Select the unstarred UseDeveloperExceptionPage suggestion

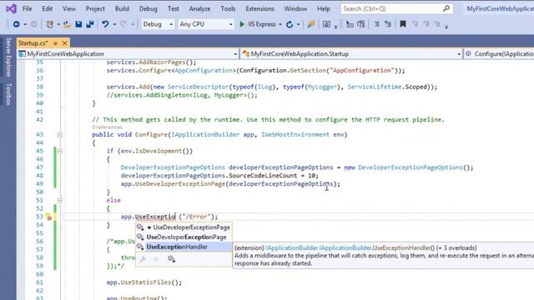[x=184, y=237]
